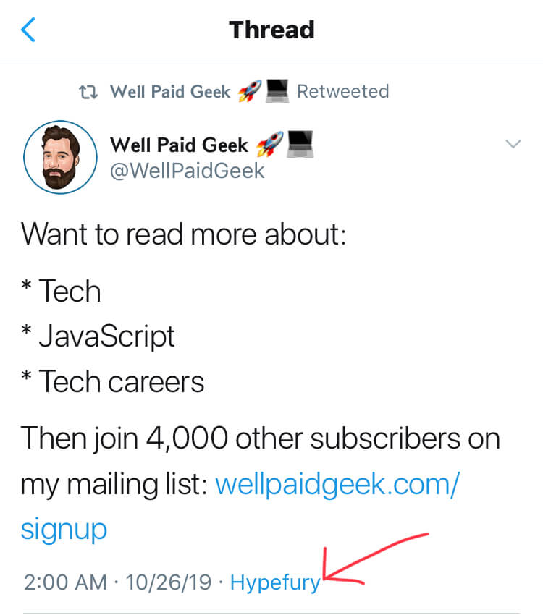This screenshot has height=615, width=543.
Task: Click the laptop emoji in the retweeted line
Action: click(x=278, y=91)
